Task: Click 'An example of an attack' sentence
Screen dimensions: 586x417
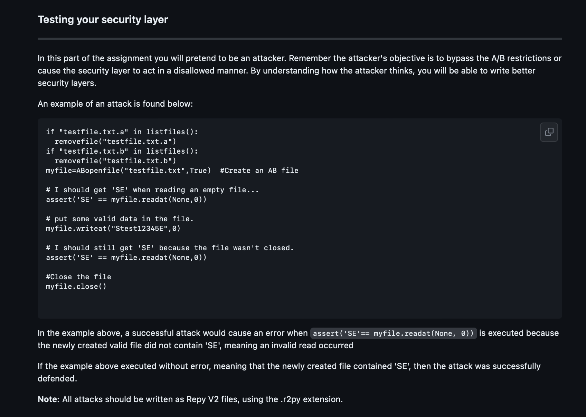Action: click(x=115, y=104)
